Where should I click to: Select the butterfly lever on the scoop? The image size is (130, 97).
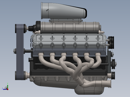tap(47, 10)
